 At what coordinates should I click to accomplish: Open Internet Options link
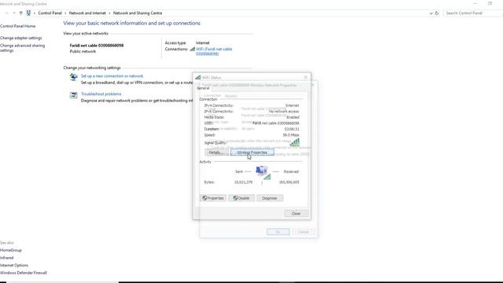(14, 266)
